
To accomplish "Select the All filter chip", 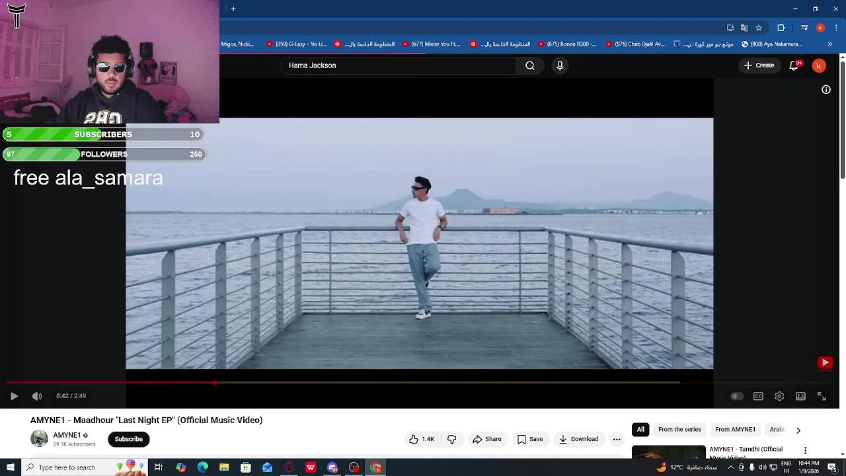I will click(x=640, y=430).
